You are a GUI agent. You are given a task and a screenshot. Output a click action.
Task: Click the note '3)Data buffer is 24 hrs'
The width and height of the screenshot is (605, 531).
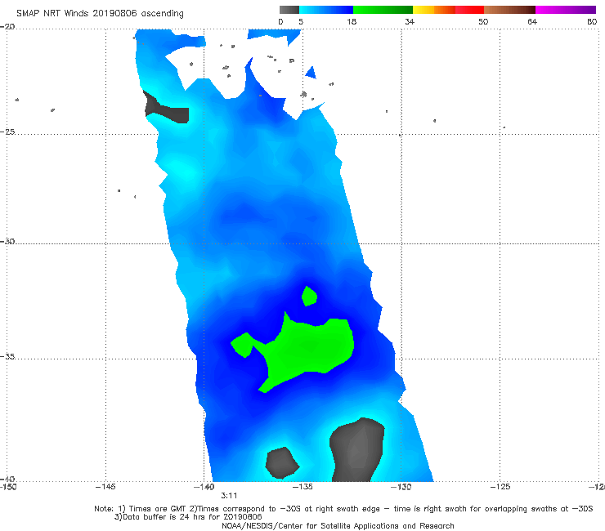click(188, 517)
